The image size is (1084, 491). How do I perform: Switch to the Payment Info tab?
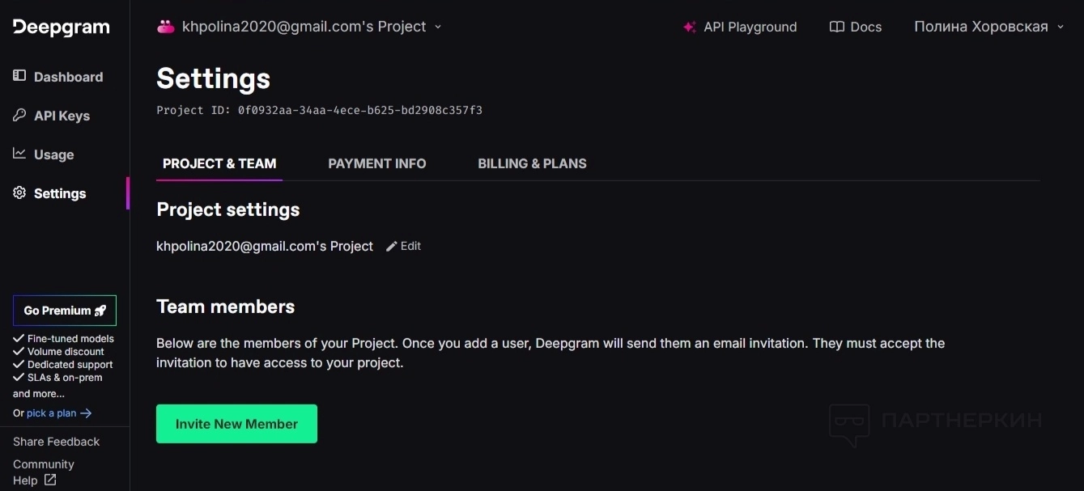click(x=377, y=163)
